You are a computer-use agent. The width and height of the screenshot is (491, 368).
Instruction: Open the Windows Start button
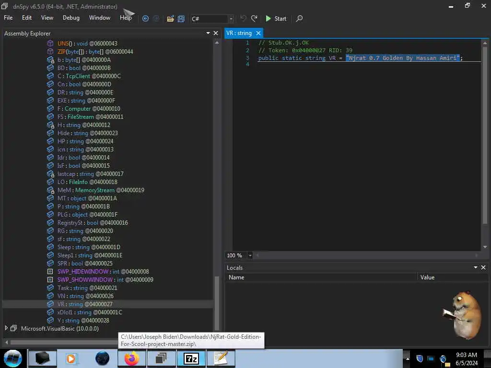13,358
